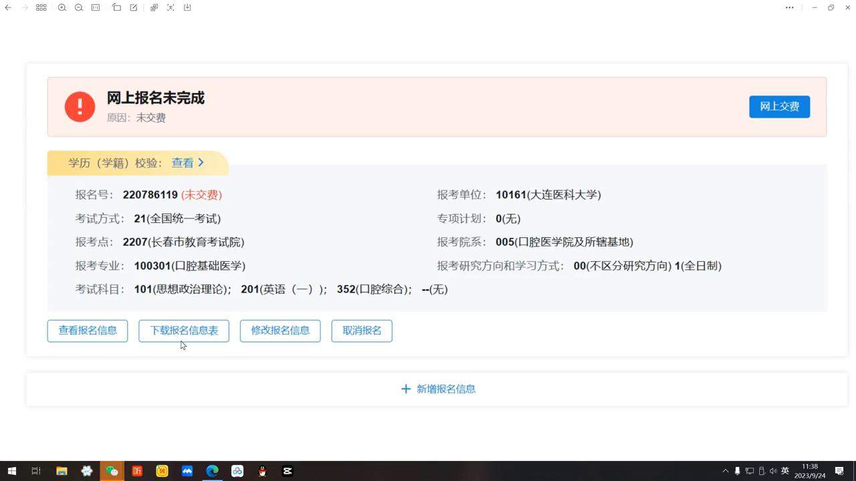Click the copy pages icon
856x481 pixels.
[154, 7]
